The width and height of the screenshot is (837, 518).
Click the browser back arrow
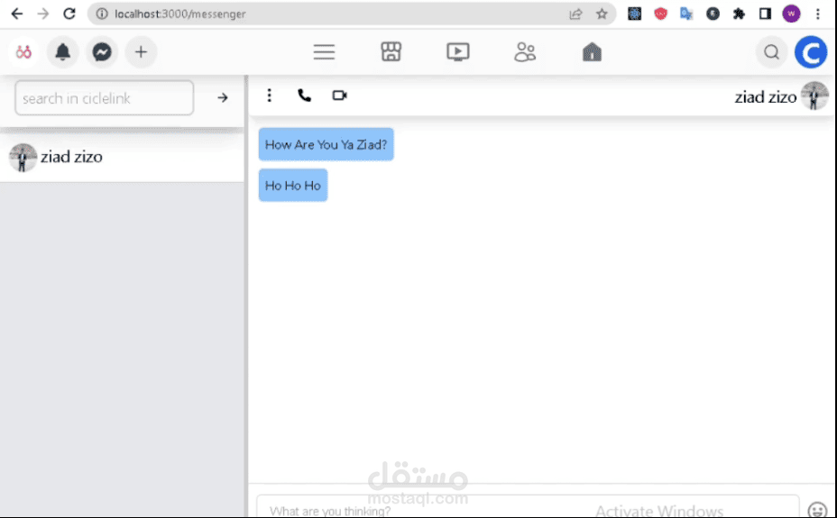pyautogui.click(x=17, y=14)
